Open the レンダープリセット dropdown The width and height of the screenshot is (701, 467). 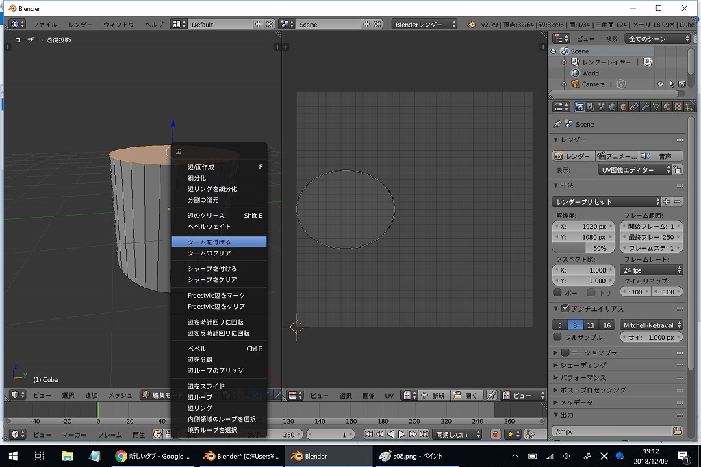pyautogui.click(x=607, y=201)
